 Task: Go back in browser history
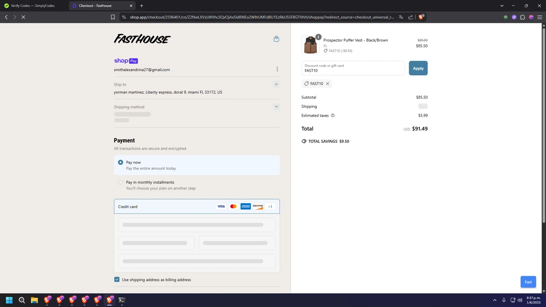(6, 17)
